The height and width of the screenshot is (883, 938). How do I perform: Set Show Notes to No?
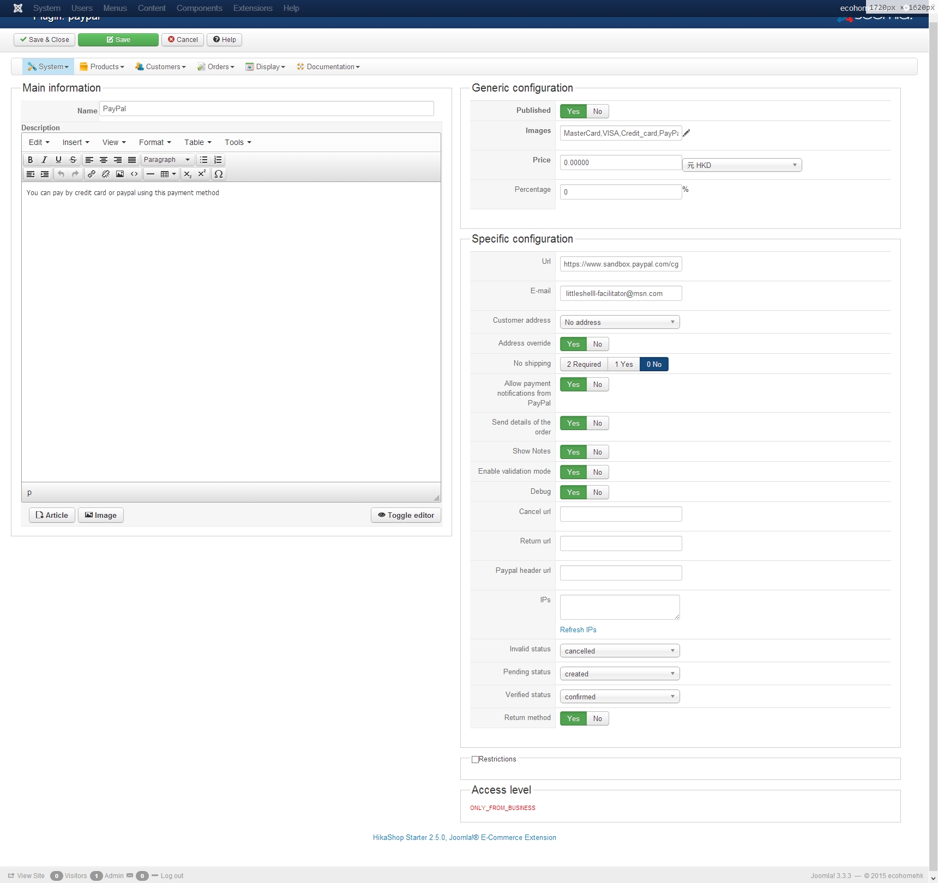pyautogui.click(x=598, y=452)
